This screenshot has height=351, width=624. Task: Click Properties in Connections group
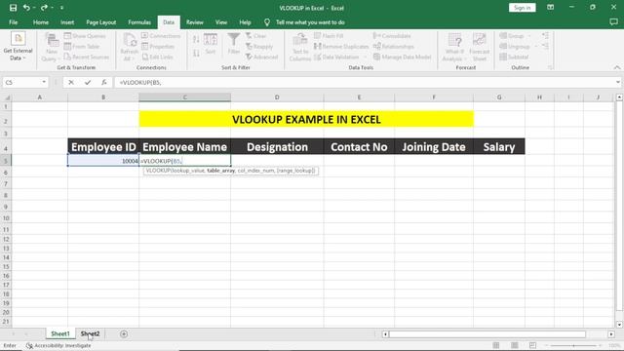(158, 47)
